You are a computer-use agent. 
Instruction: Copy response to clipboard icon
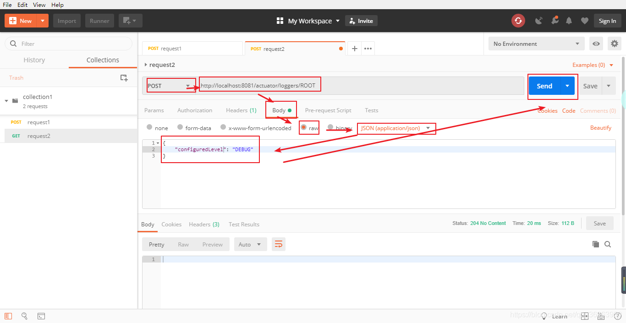click(x=596, y=244)
